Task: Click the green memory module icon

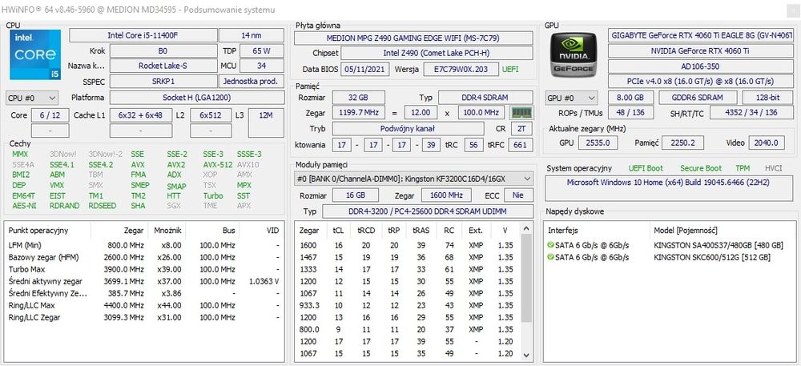Action: click(521, 112)
